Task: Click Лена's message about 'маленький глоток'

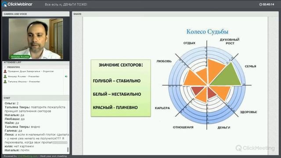Action: (x=37, y=139)
